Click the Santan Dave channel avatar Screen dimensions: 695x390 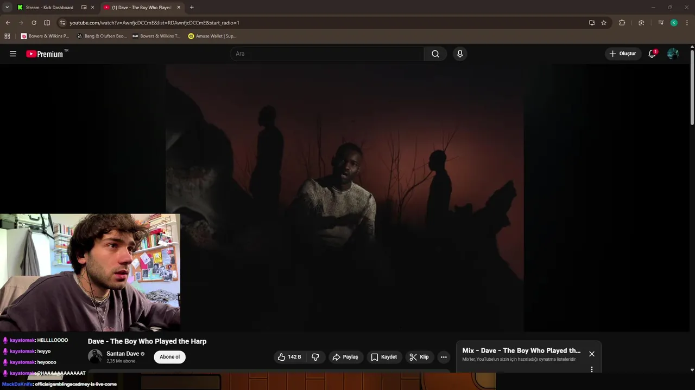tap(95, 356)
